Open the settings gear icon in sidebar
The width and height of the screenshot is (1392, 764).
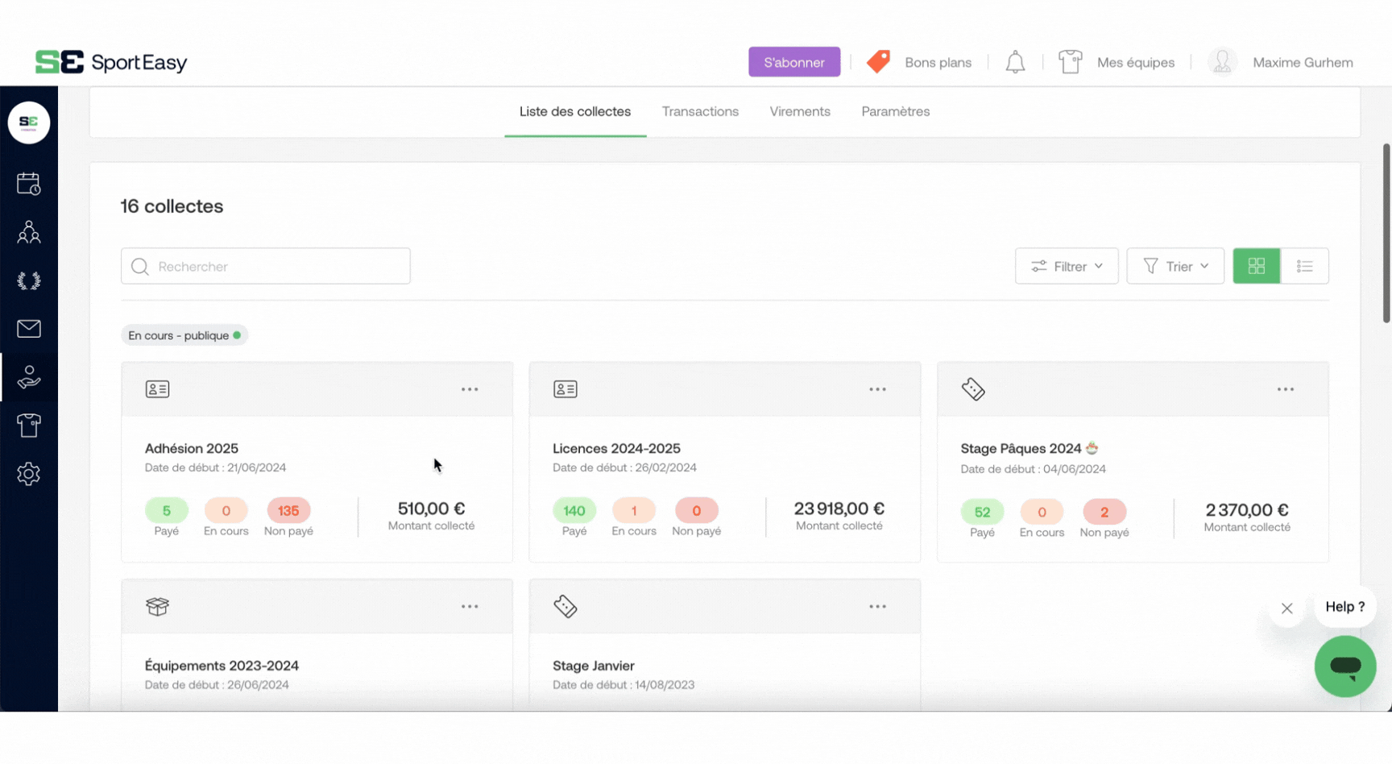click(x=29, y=474)
